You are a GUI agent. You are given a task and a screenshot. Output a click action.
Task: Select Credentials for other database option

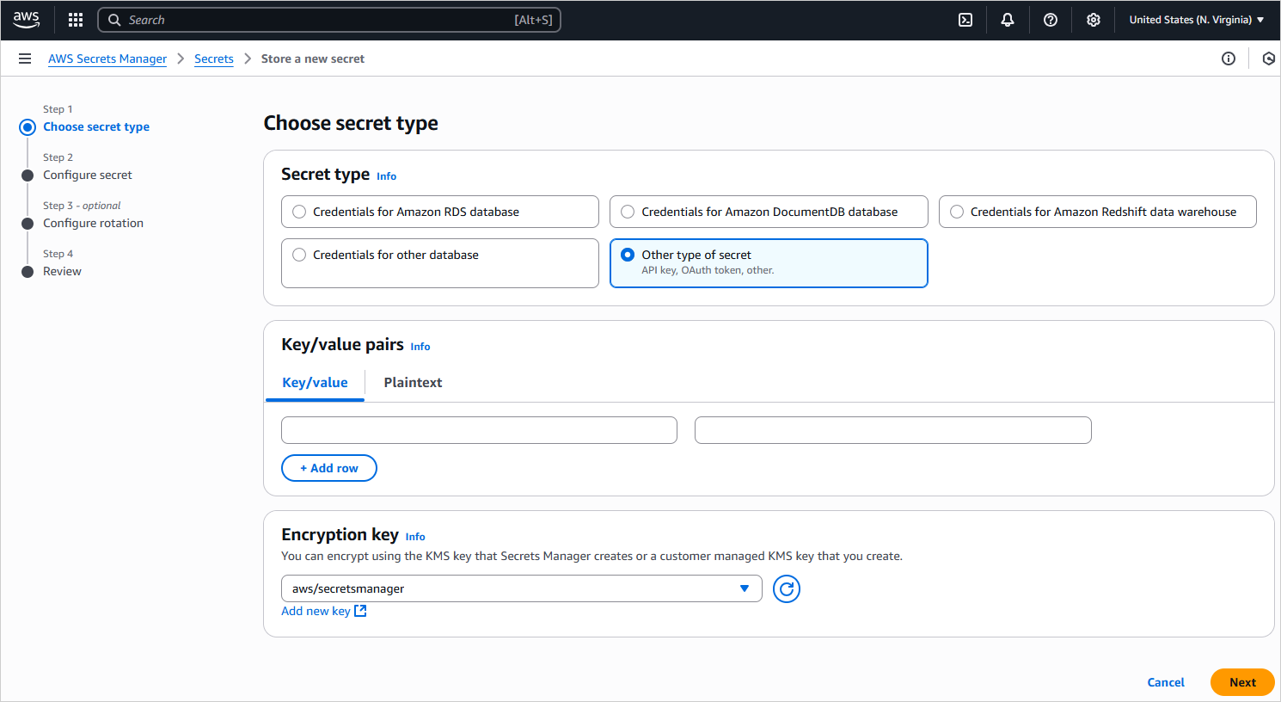coord(300,255)
